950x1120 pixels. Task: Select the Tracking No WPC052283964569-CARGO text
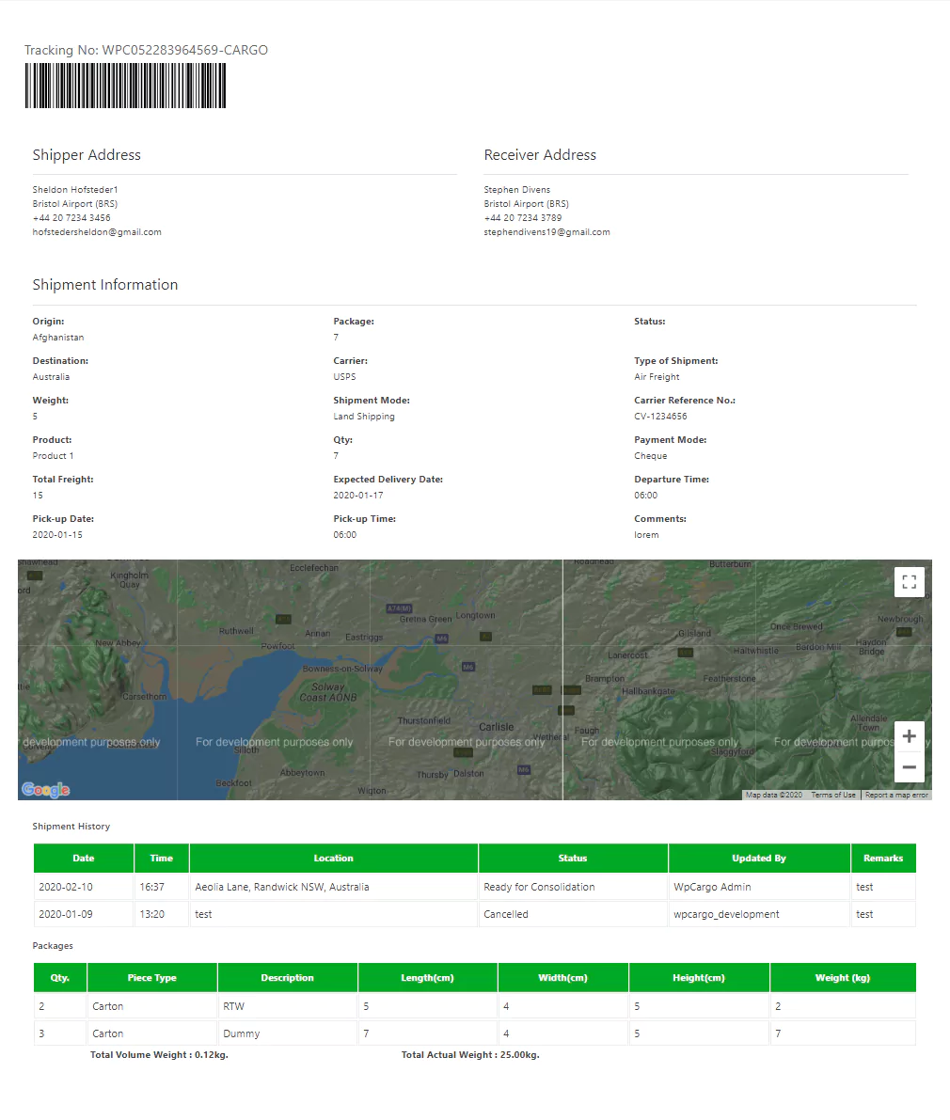pyautogui.click(x=146, y=50)
